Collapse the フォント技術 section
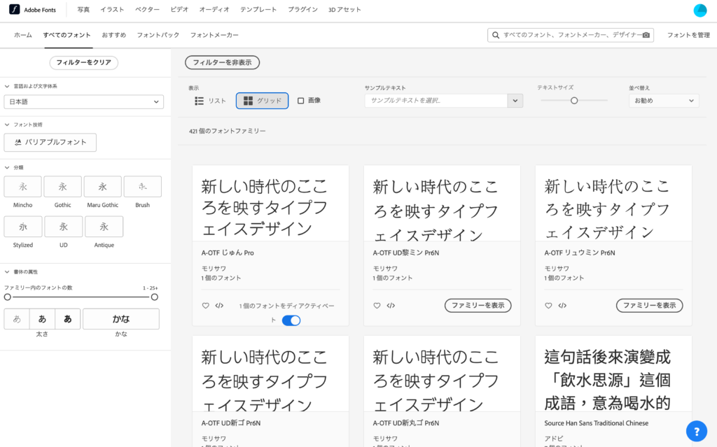 click(x=7, y=125)
